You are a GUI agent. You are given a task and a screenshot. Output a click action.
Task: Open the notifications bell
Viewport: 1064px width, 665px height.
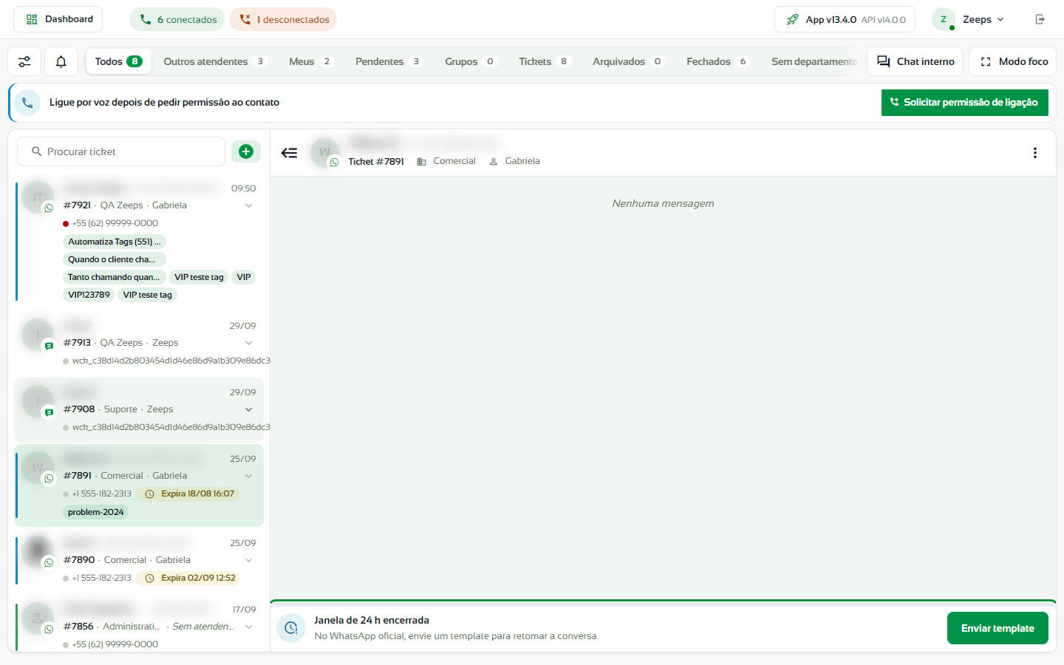(x=61, y=61)
